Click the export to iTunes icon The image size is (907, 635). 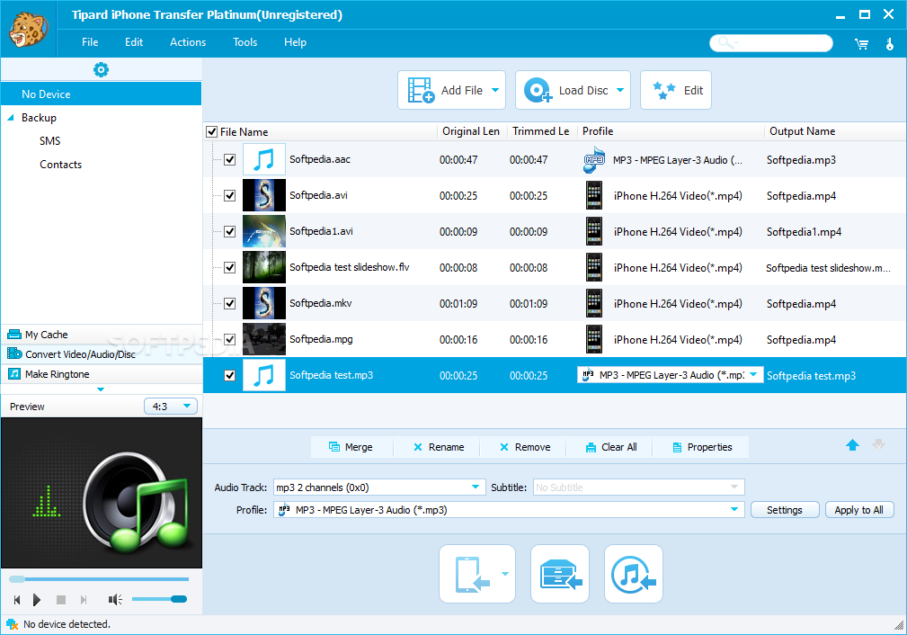pos(634,574)
